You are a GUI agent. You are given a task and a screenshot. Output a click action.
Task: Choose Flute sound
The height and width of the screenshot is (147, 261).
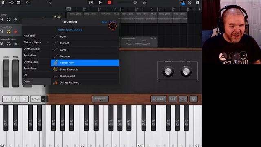click(85, 36)
